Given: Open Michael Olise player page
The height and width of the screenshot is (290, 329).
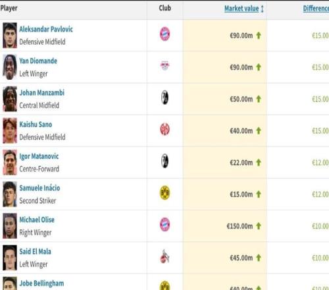Looking at the screenshot, I should pyautogui.click(x=37, y=219).
